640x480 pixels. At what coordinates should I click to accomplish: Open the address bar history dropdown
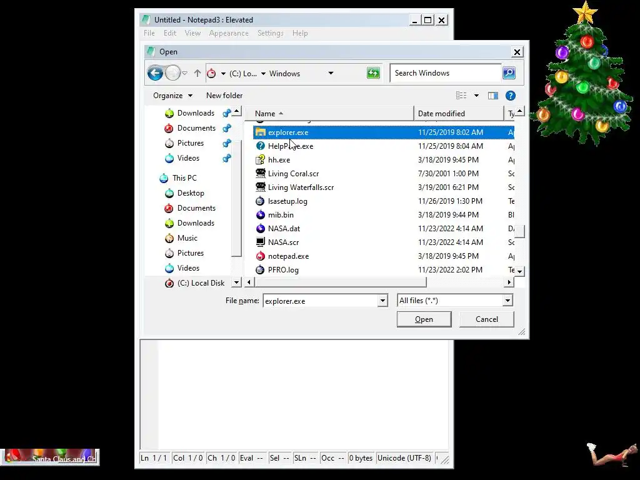331,74
